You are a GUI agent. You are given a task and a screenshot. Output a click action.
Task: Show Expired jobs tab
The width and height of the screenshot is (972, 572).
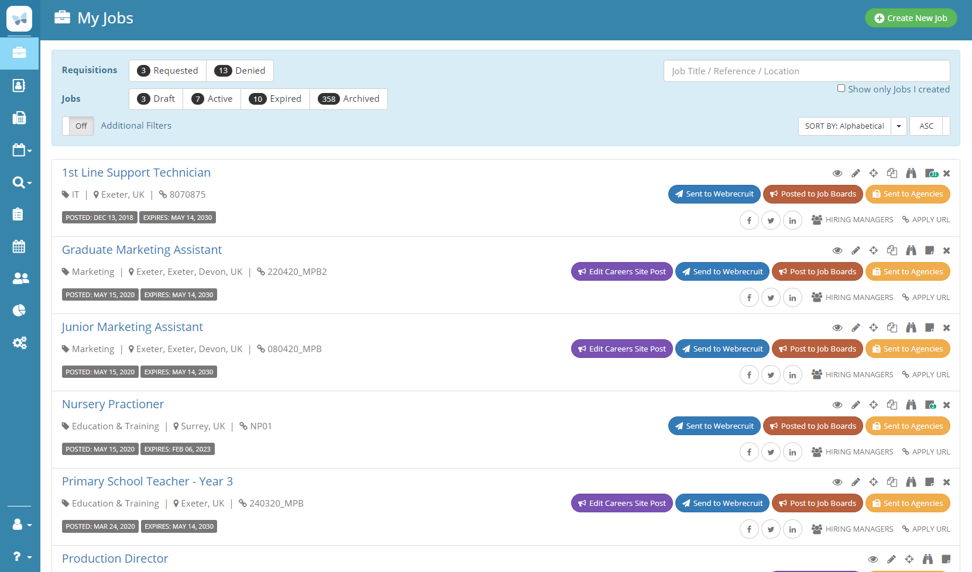[x=275, y=99]
